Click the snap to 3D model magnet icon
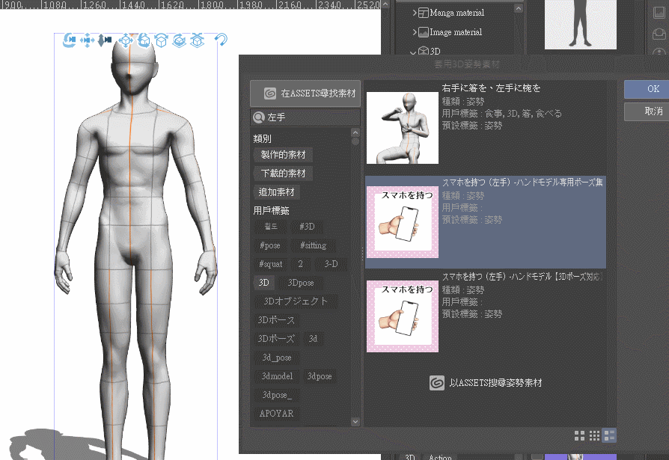The height and width of the screenshot is (460, 669). pyautogui.click(x=221, y=40)
